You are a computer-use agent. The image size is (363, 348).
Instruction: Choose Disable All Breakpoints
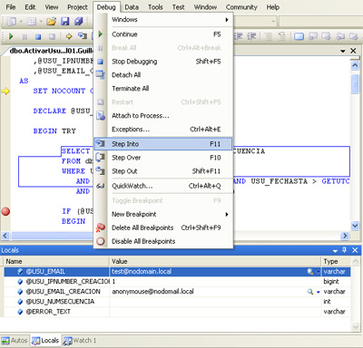coord(163,241)
